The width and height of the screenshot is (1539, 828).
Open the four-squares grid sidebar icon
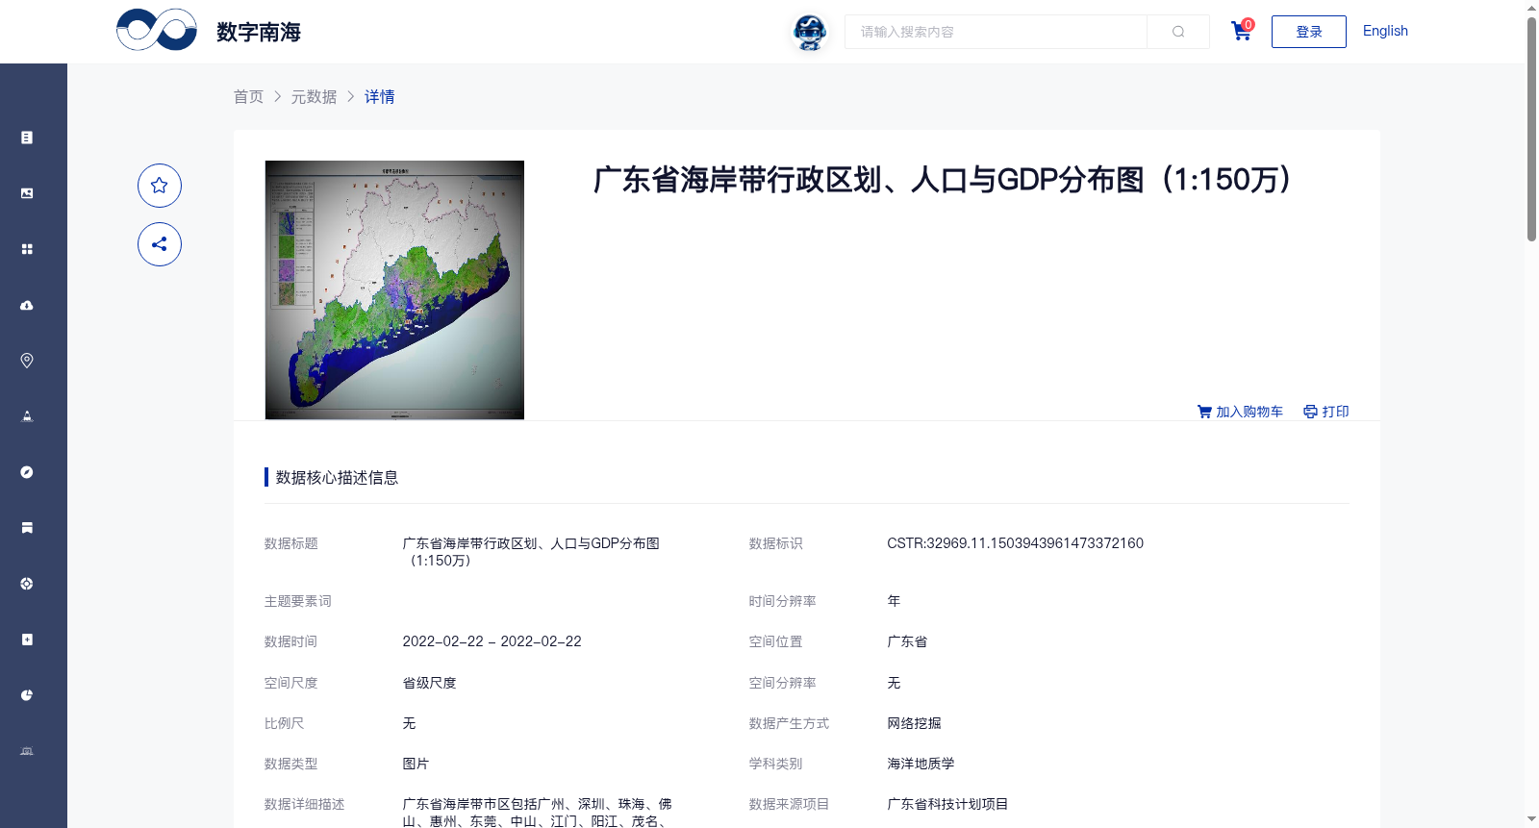point(27,249)
